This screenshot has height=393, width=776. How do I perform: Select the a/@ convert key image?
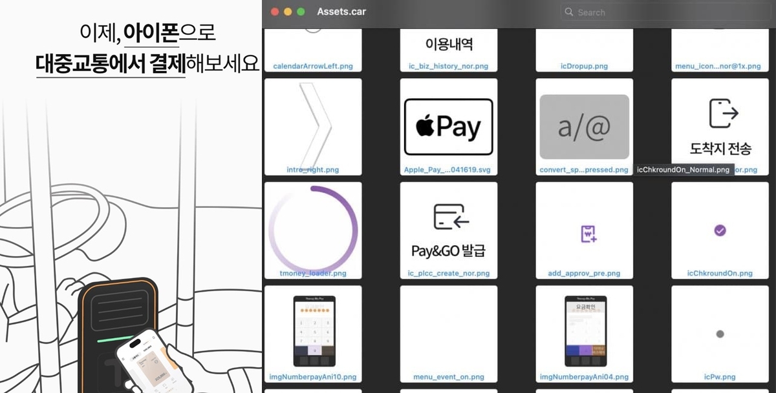pos(584,127)
